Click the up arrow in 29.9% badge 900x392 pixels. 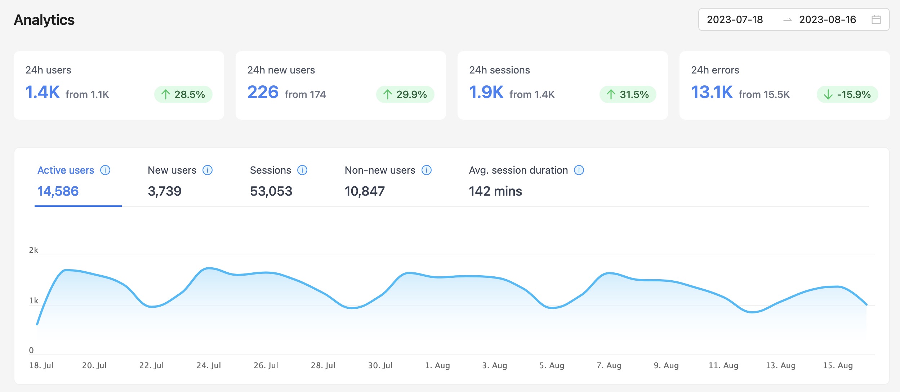[387, 94]
